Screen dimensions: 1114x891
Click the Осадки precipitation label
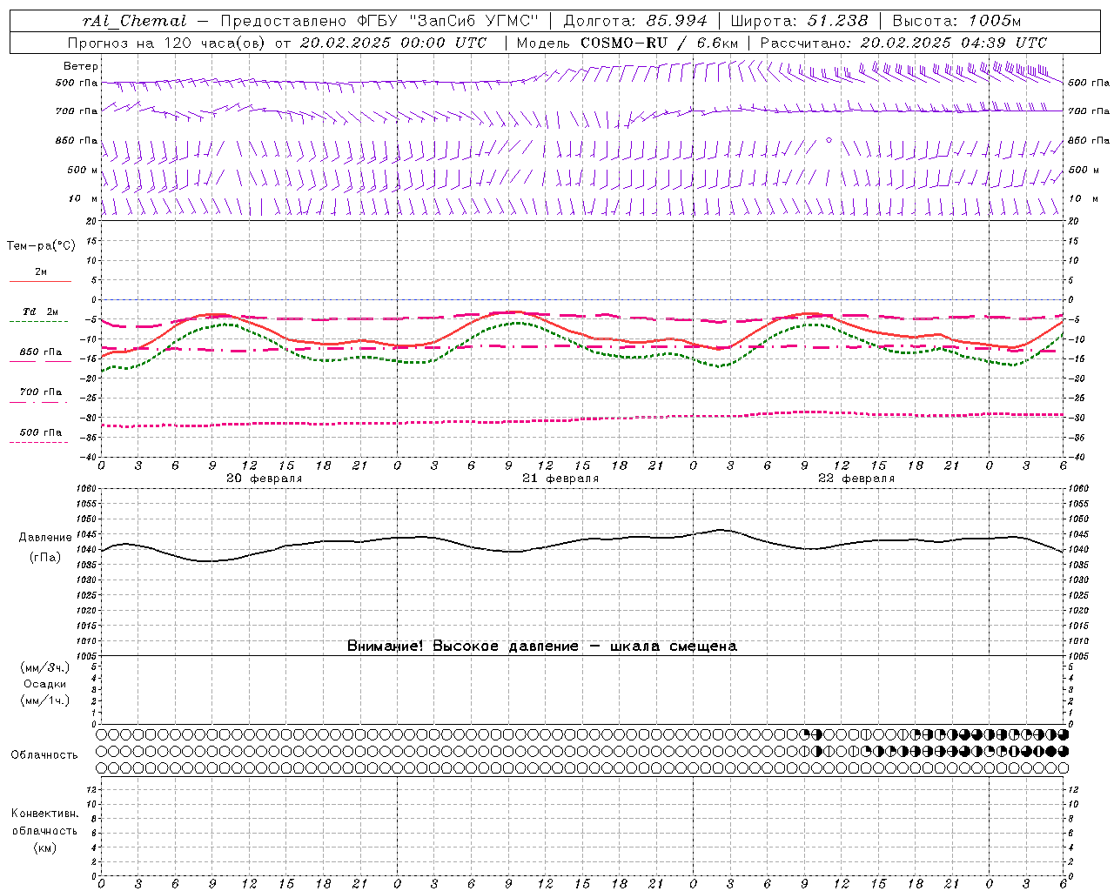45,684
